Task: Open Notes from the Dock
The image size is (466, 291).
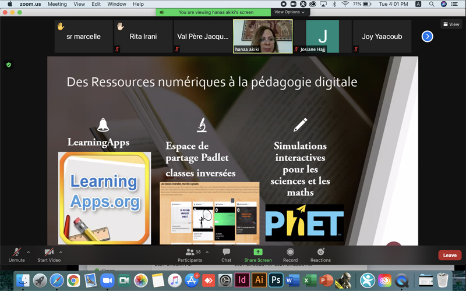Action: coord(158,280)
